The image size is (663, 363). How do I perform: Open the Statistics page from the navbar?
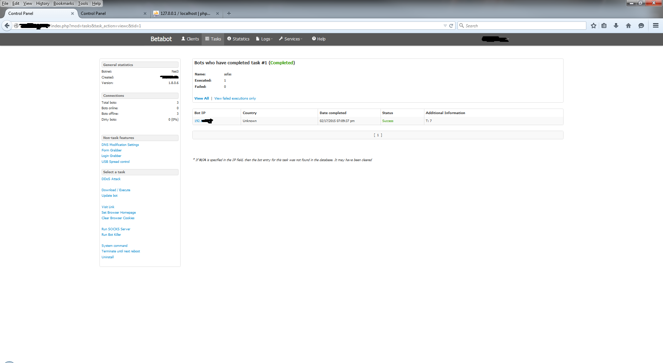tap(238, 39)
